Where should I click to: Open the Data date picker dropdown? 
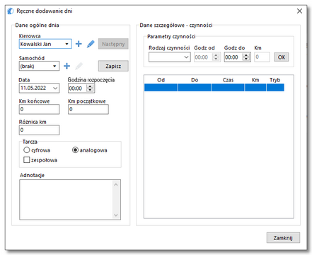point(55,88)
